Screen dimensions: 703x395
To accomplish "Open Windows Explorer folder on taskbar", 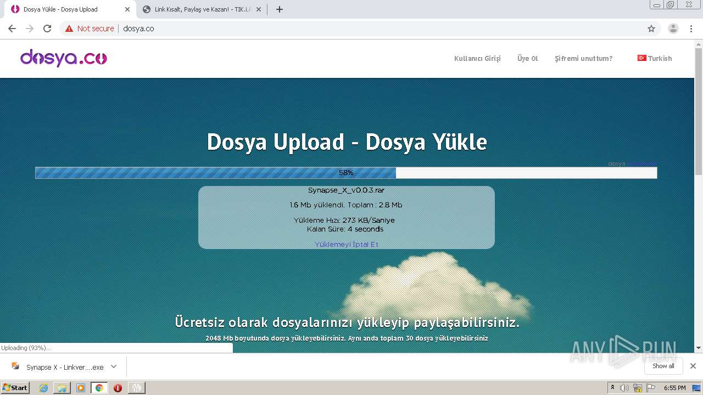I will 62,388.
